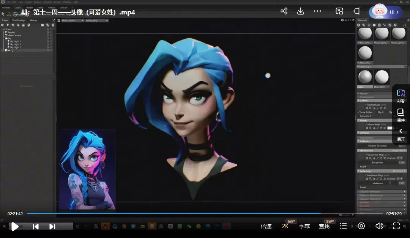Select the NewMat01 material thumbnail
The image size is (410, 238).
pos(382,77)
